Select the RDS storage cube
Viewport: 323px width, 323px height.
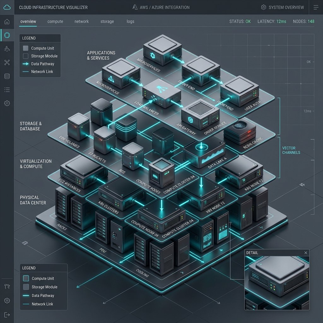pyautogui.click(x=133, y=156)
